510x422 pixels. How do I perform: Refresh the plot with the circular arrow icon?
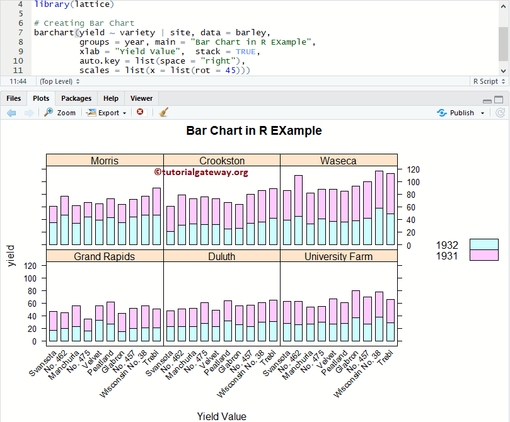[x=501, y=112]
